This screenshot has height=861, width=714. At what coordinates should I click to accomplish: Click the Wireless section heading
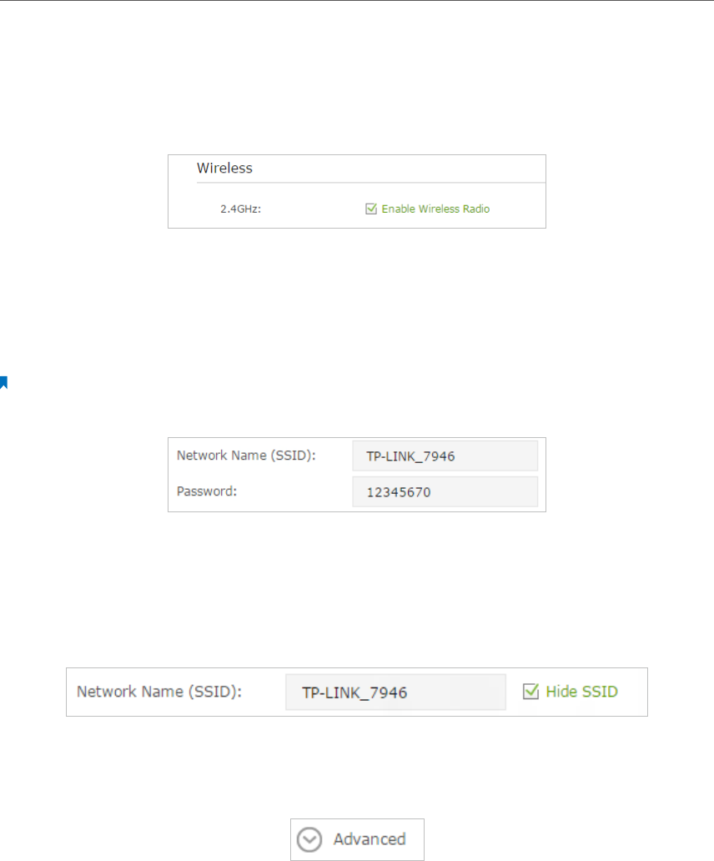tap(224, 168)
